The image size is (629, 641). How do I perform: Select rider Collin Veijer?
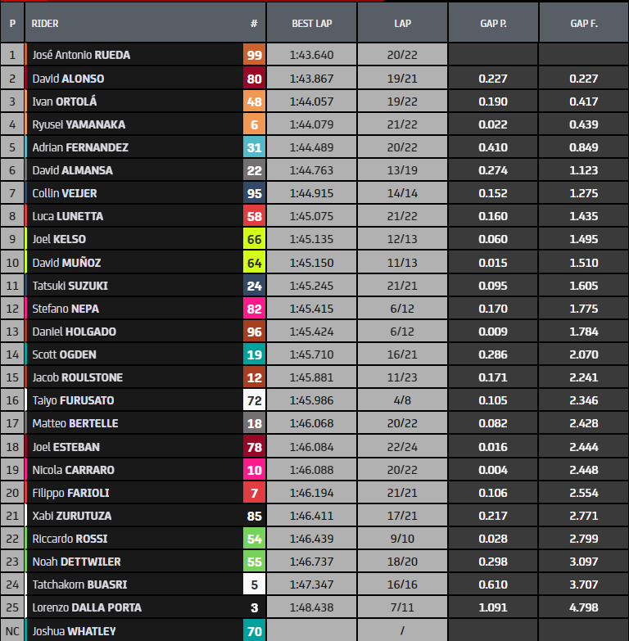click(66, 193)
